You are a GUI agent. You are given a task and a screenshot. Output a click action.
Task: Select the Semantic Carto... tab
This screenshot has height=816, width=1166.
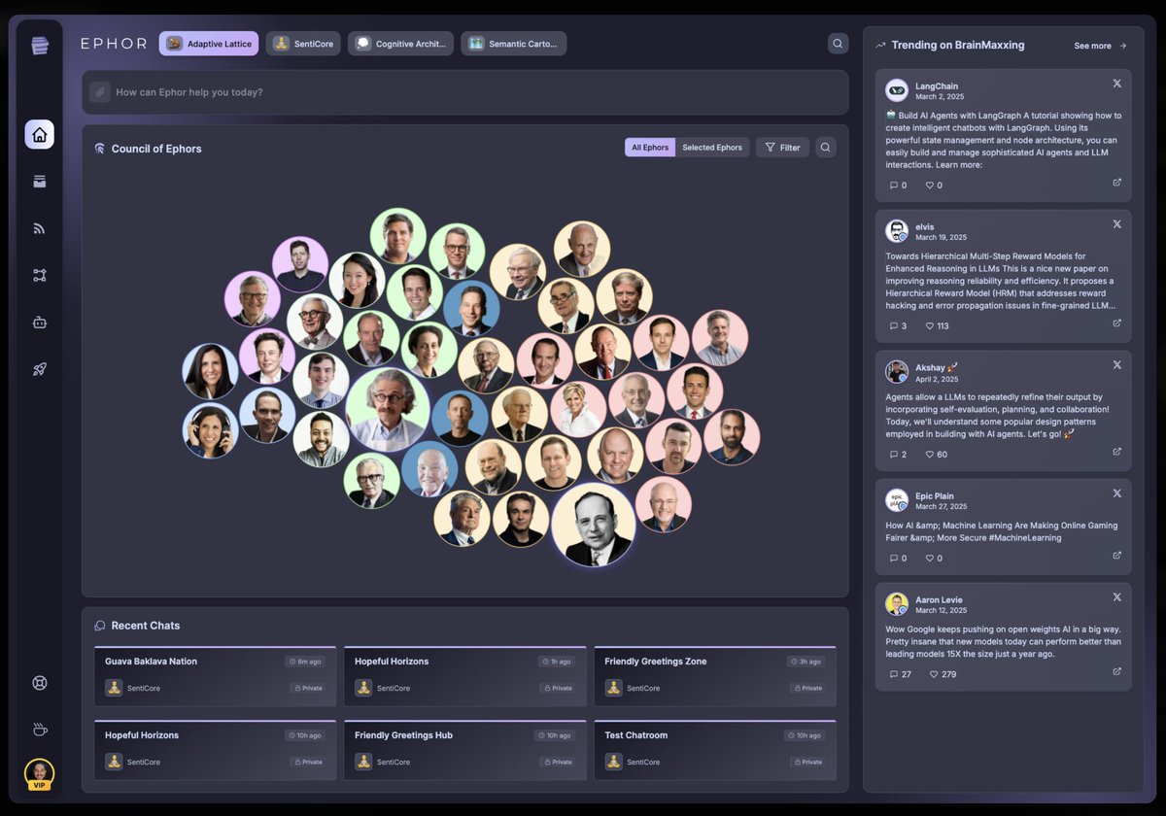pos(513,44)
